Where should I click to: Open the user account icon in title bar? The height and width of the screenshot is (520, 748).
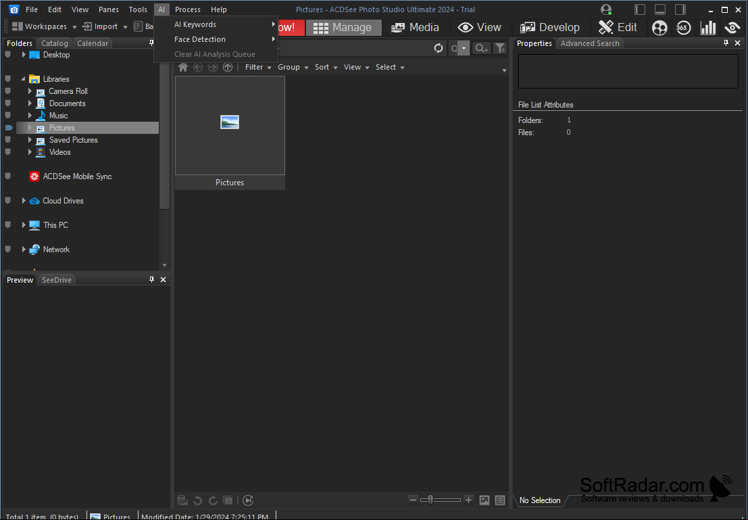(606, 9)
